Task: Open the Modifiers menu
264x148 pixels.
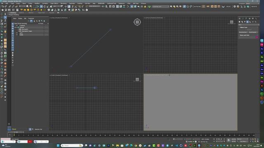Action: (37, 3)
